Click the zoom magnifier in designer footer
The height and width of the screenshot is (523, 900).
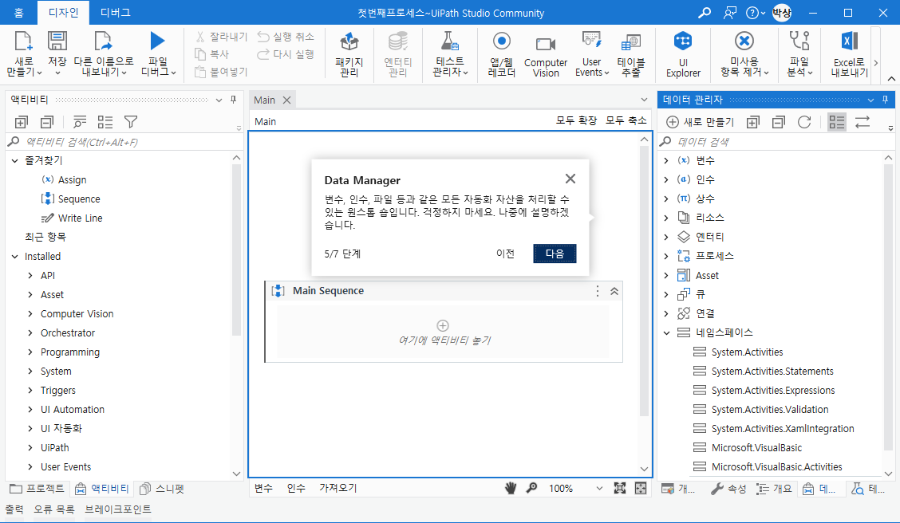(532, 488)
